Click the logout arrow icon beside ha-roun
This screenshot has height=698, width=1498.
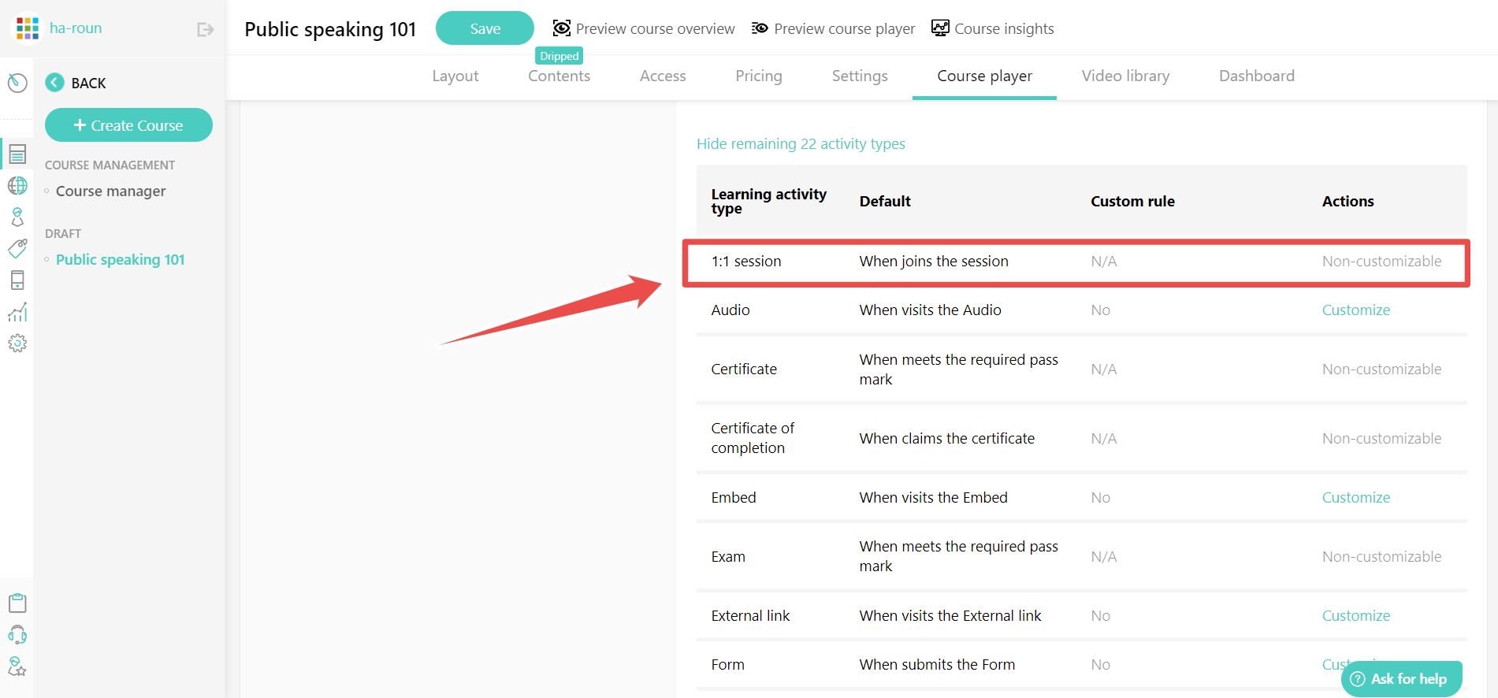[x=206, y=29]
